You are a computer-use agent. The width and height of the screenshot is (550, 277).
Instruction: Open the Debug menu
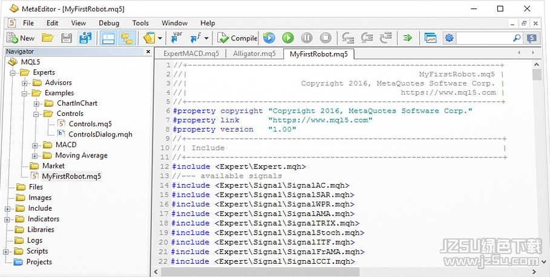pyautogui.click(x=109, y=23)
